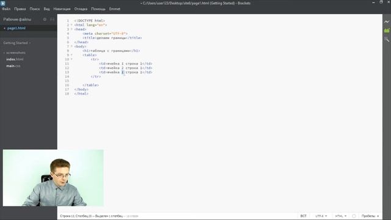Collapse the table tag fold on line 9
The image size is (391, 220).
tap(71, 55)
